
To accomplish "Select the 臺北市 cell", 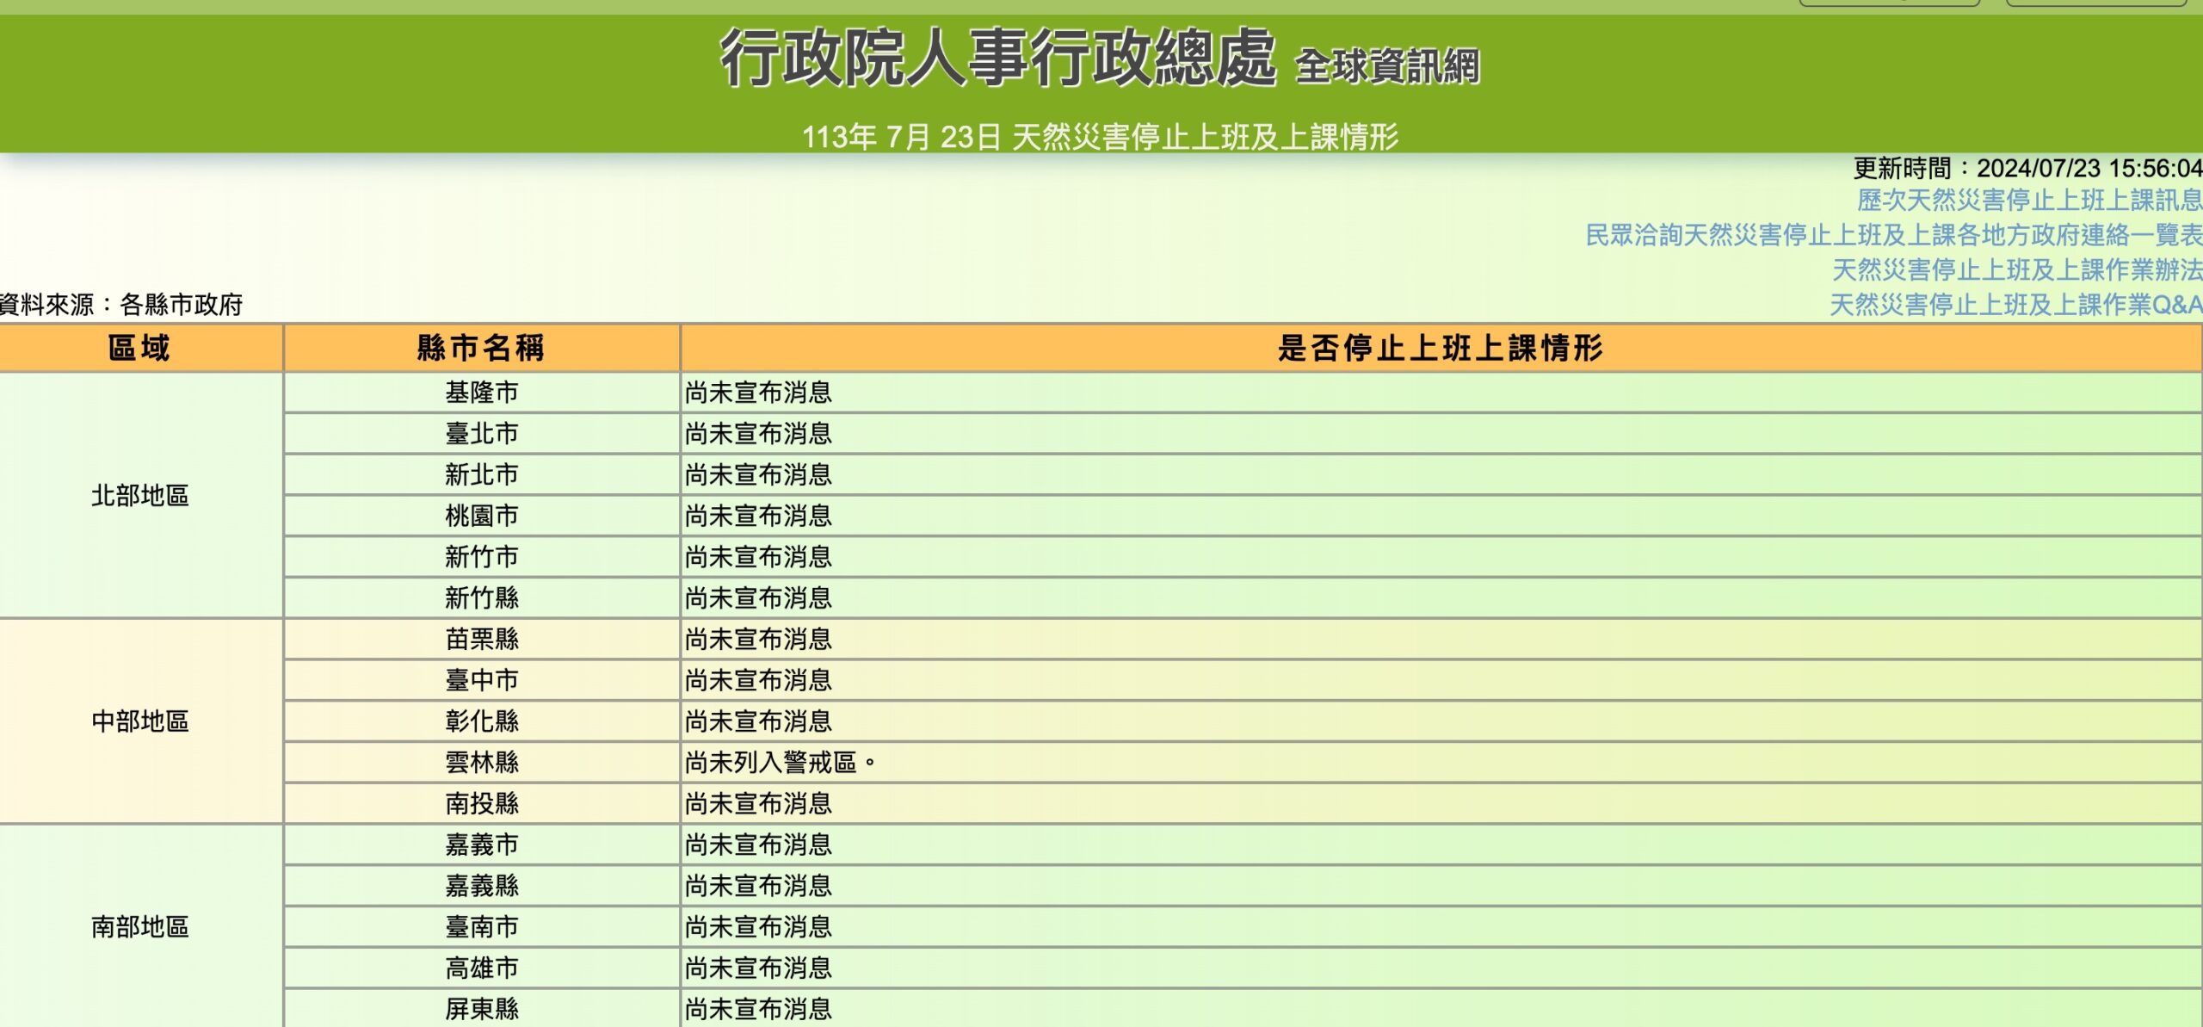I will 482,433.
